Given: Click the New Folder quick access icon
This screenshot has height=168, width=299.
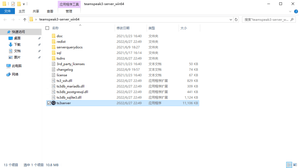Looking at the screenshot, I should pyautogui.click(x=19, y=4).
